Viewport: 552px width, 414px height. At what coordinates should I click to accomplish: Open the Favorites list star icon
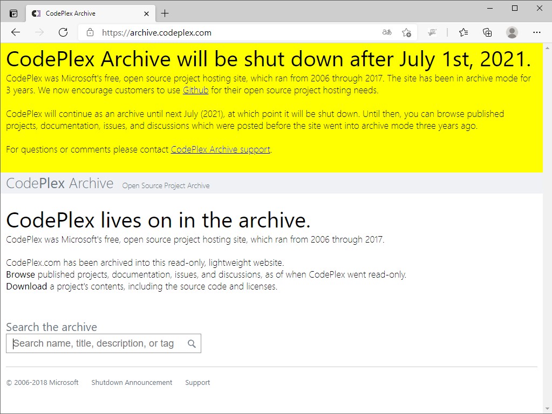pos(463,32)
